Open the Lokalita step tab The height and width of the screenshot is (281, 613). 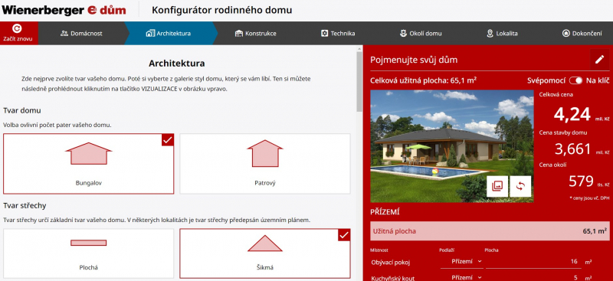click(502, 33)
